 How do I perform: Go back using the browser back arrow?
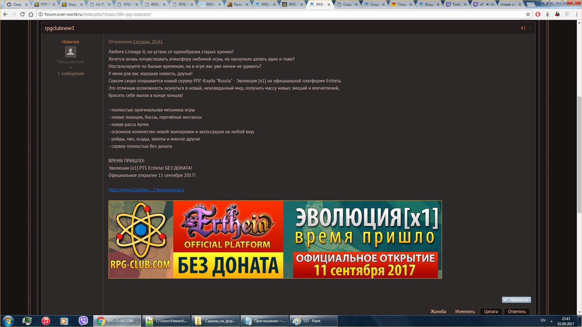5,14
